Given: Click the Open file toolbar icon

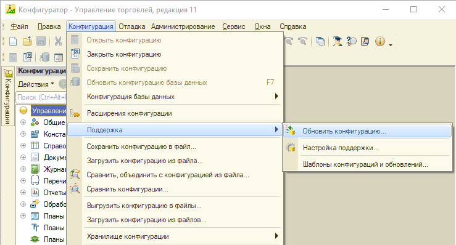Looking at the screenshot, I should [27, 41].
